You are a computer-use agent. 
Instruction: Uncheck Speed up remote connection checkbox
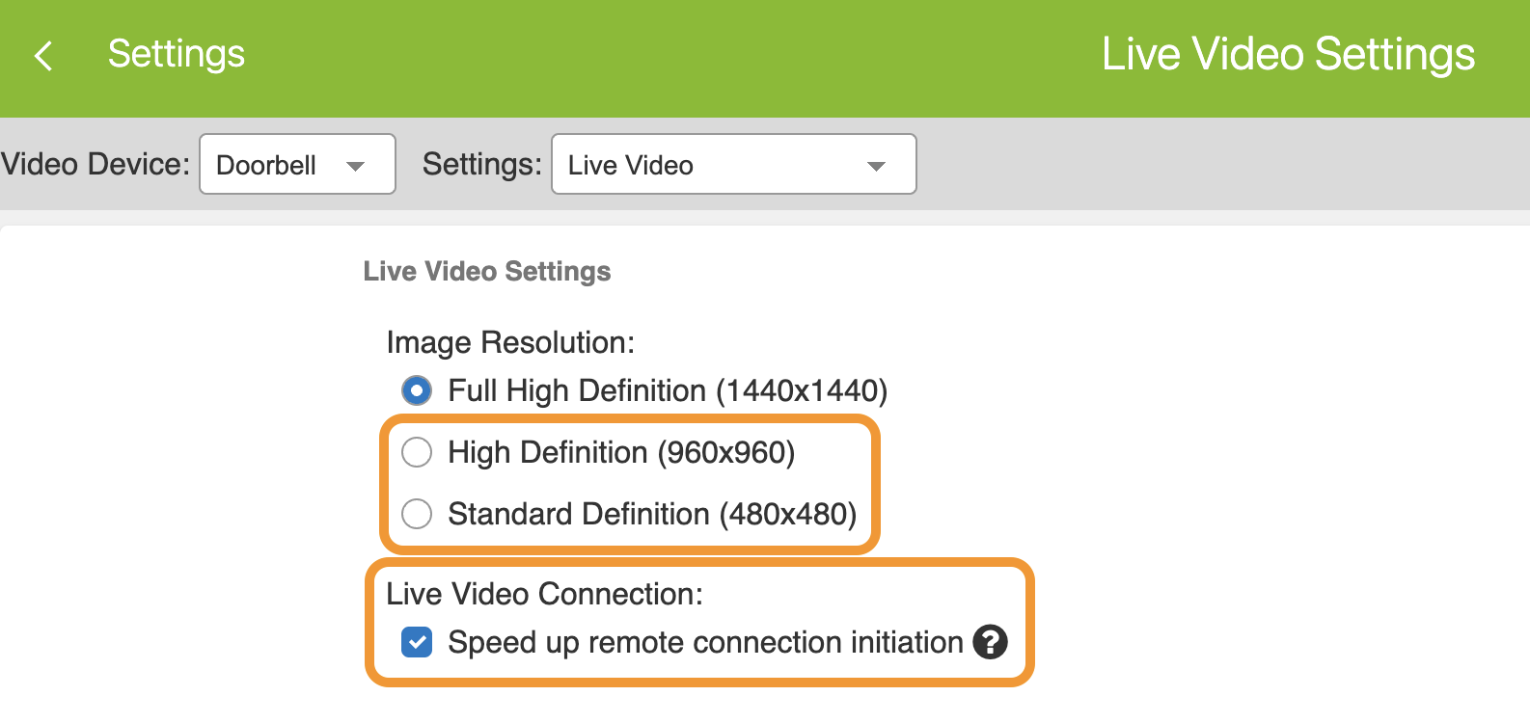(x=417, y=642)
